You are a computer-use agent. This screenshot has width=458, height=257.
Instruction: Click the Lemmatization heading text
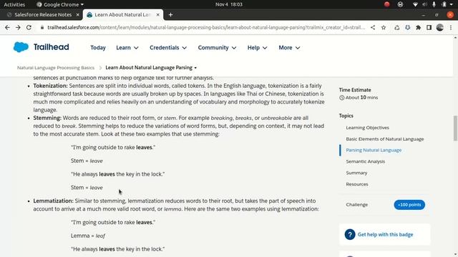pyautogui.click(x=53, y=201)
